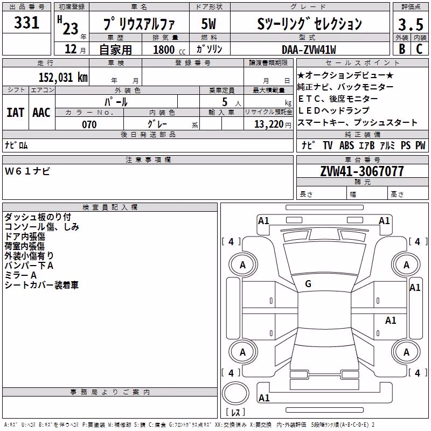The height and width of the screenshot is (431, 431).
Task: Select sales point ★オークションデビュー★
Action: click(345, 75)
